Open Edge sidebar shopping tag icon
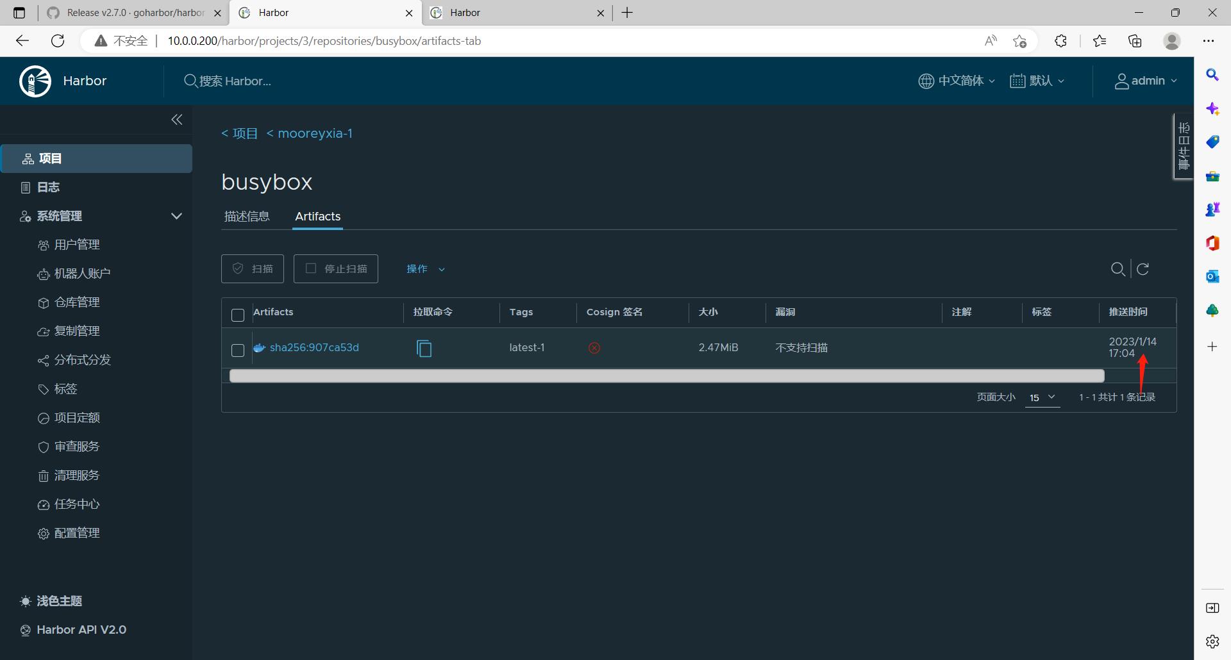 pos(1212,142)
